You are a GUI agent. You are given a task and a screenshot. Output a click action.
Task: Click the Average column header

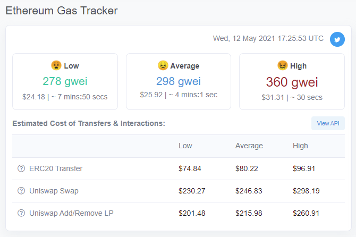tap(249, 146)
